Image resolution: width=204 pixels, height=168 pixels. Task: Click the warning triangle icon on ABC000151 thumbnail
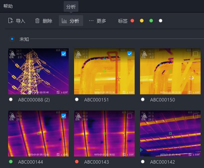pos(78,54)
